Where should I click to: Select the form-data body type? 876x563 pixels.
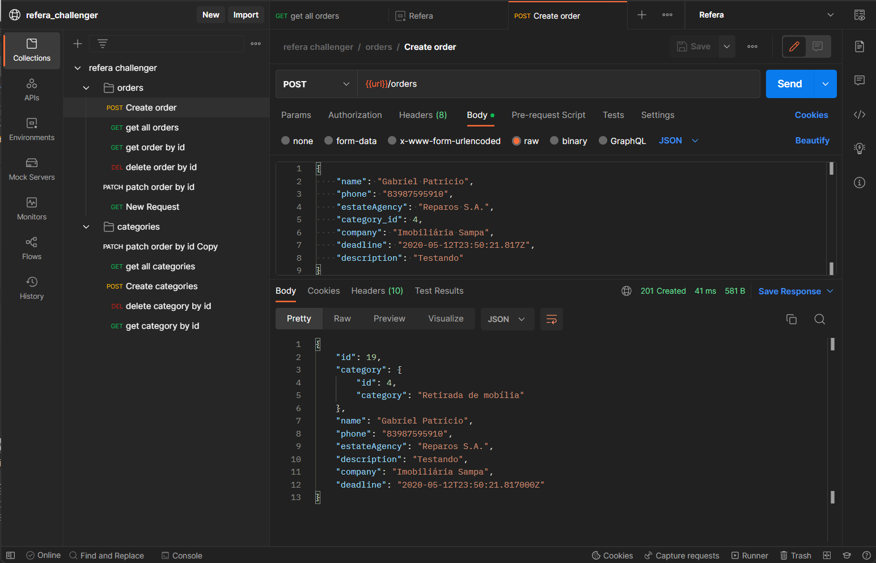[329, 141]
